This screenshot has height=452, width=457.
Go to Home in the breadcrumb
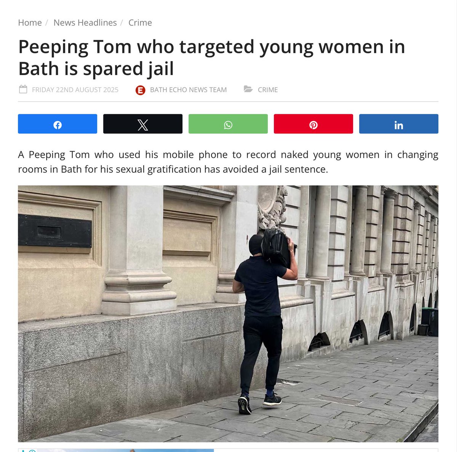click(30, 22)
